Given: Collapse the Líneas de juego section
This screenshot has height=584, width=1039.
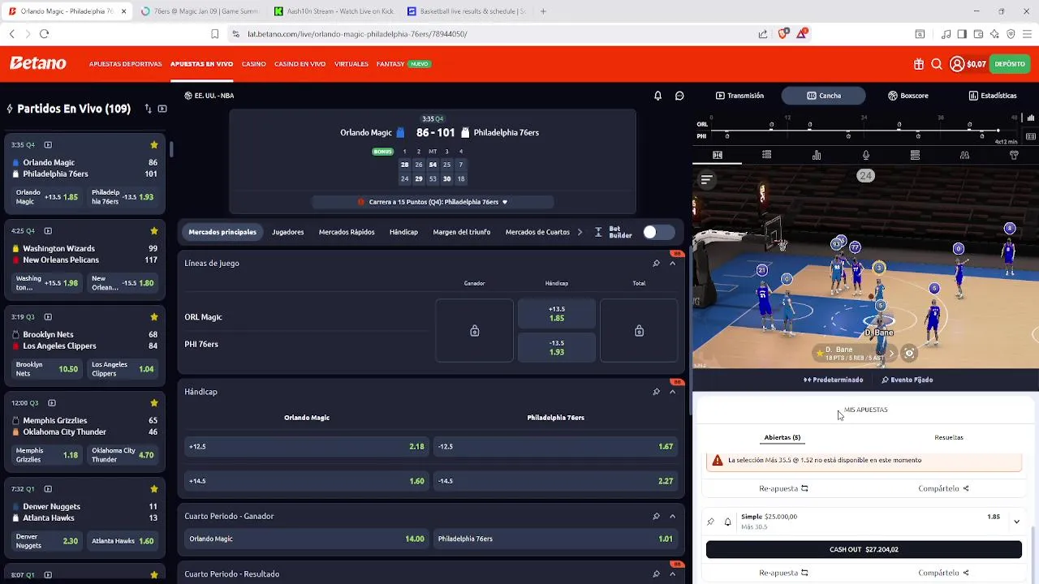Looking at the screenshot, I should (x=672, y=263).
